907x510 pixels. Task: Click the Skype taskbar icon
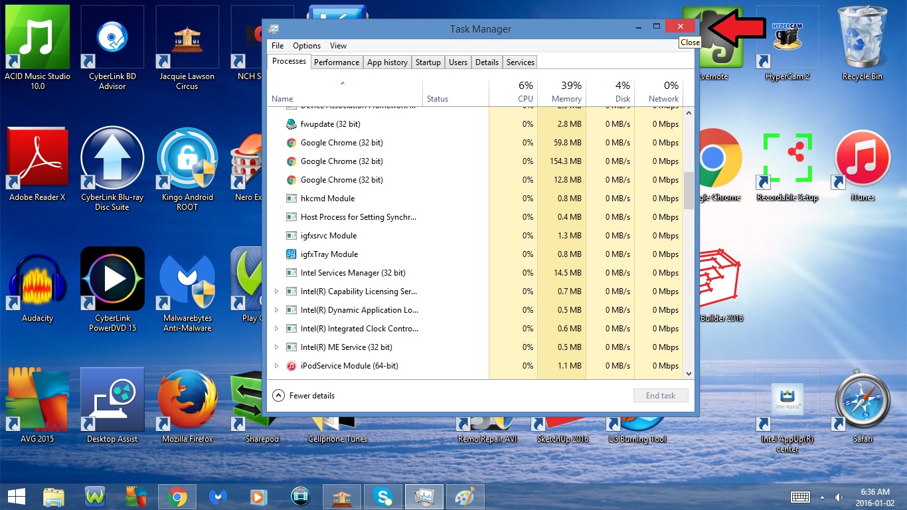(382, 496)
